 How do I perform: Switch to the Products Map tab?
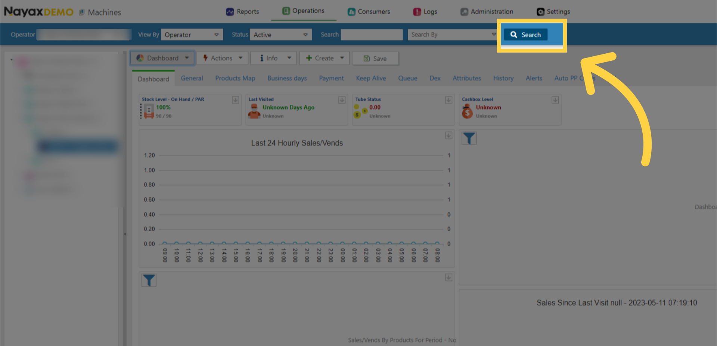pyautogui.click(x=235, y=78)
